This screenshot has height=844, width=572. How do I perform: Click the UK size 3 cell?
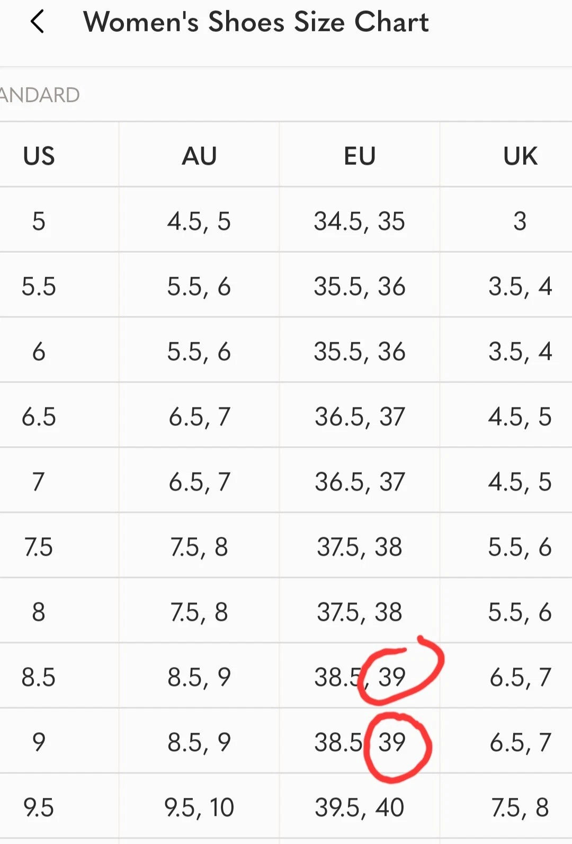click(x=520, y=221)
